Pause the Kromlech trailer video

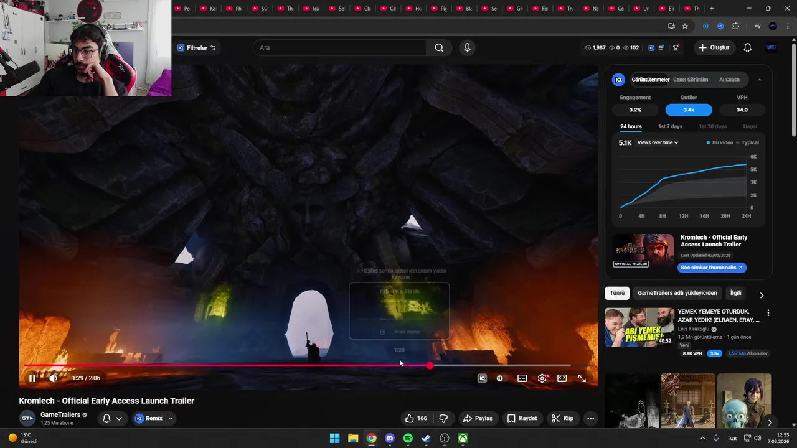click(x=32, y=378)
